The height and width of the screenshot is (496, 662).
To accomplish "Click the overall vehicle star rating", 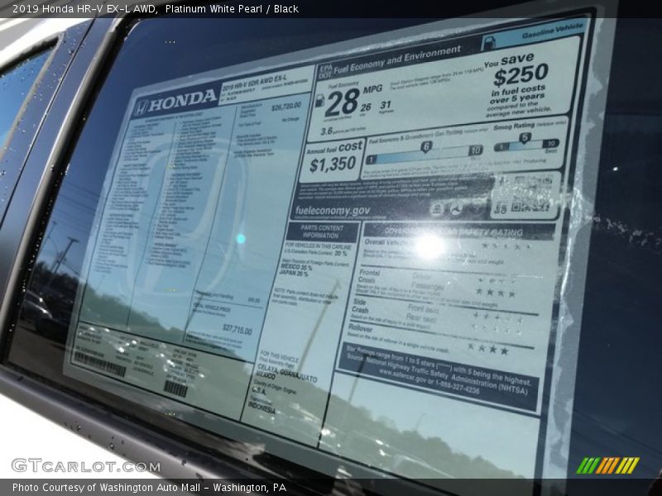I will pos(505,246).
